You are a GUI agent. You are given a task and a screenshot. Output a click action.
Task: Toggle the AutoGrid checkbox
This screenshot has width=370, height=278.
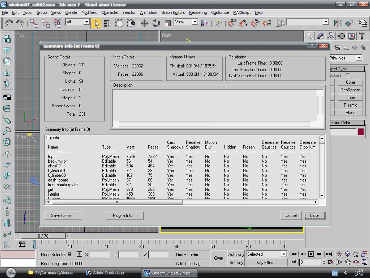pyautogui.click(x=348, y=75)
